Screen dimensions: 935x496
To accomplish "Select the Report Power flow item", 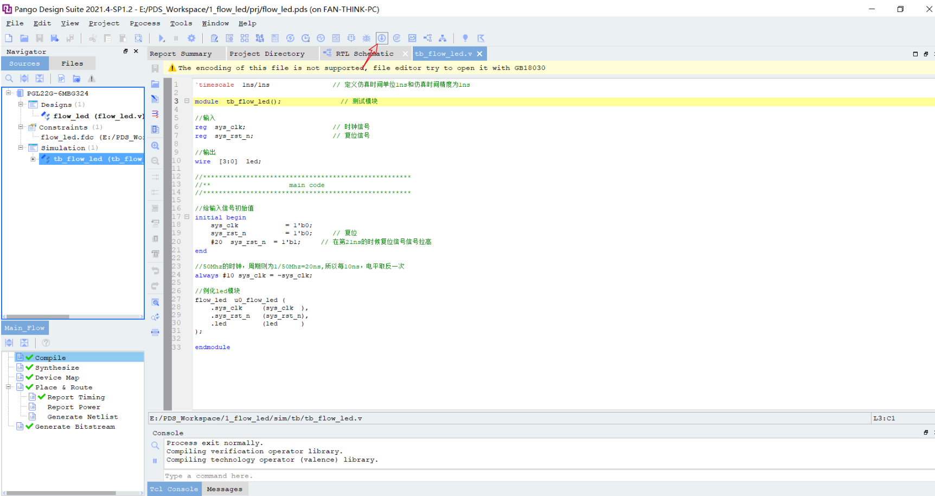I will [x=74, y=407].
